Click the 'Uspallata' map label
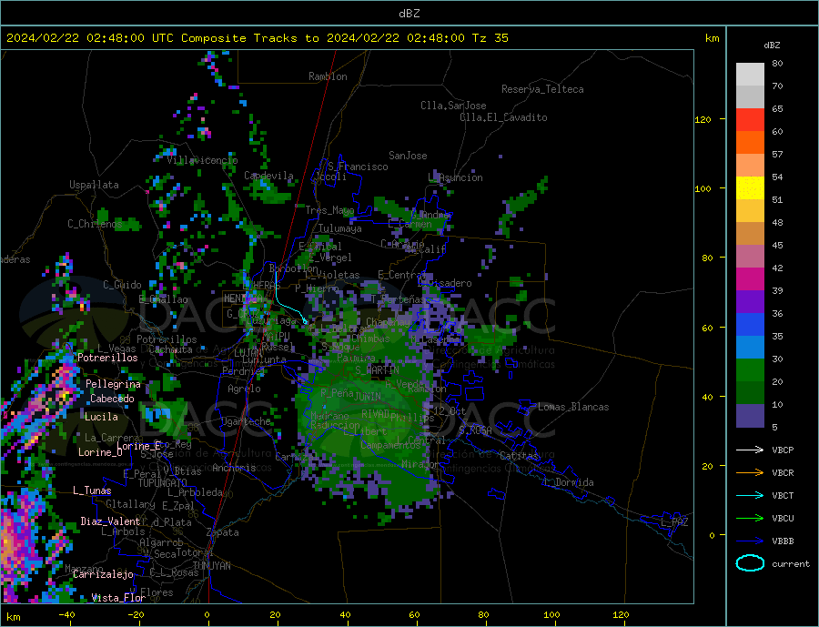The width and height of the screenshot is (819, 627). point(94,185)
